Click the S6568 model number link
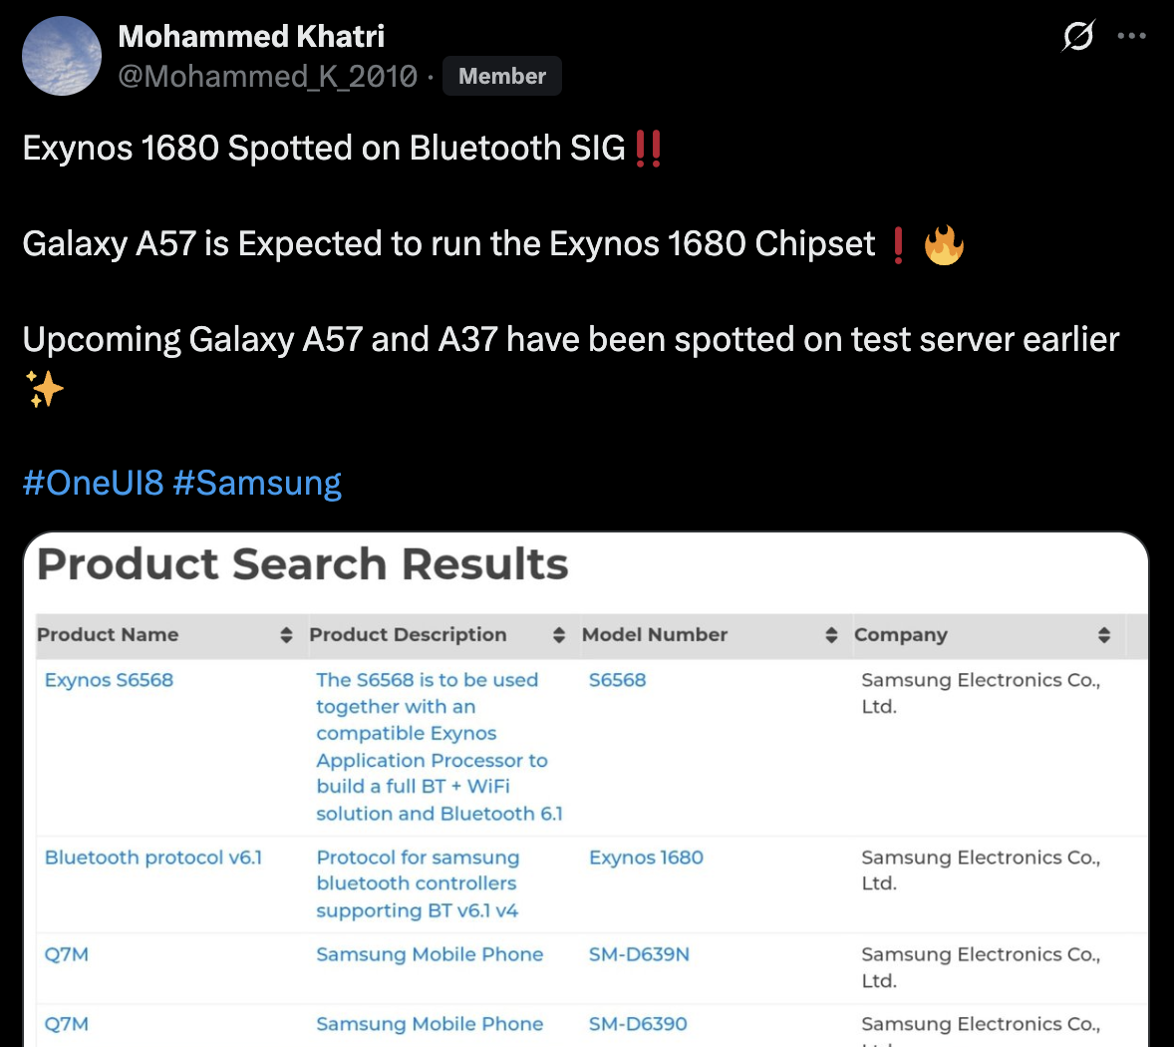This screenshot has width=1174, height=1047. click(617, 680)
